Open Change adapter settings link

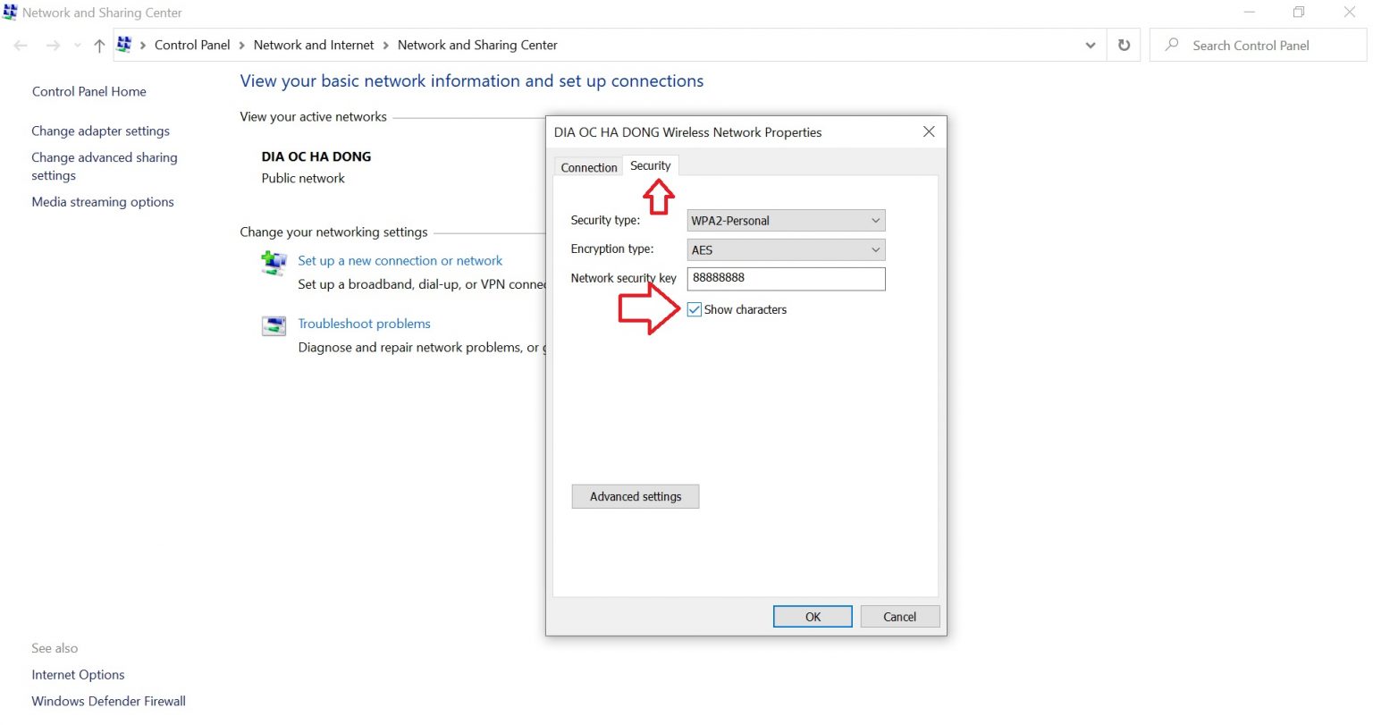[100, 131]
